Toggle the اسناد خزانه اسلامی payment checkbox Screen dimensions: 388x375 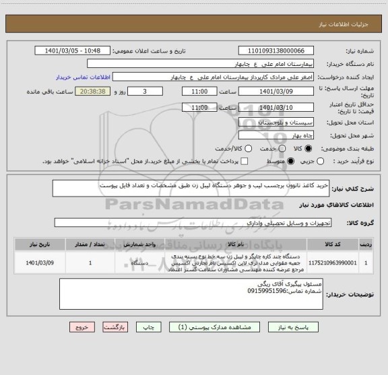click(245, 162)
